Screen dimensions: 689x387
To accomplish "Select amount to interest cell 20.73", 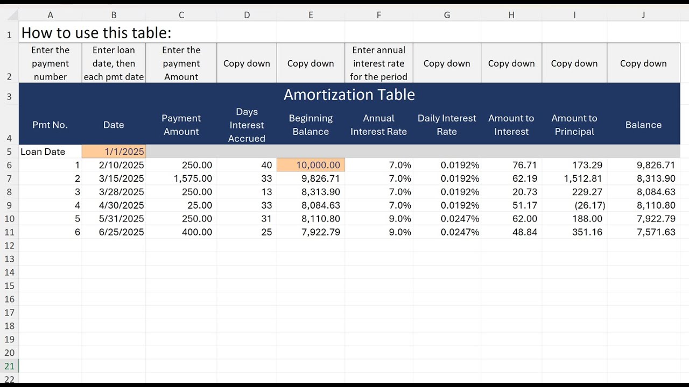I will coord(511,192).
